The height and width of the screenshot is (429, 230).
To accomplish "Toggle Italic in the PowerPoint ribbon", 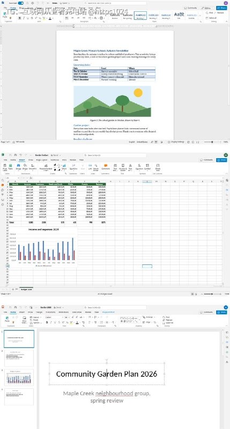I will point(51,322).
